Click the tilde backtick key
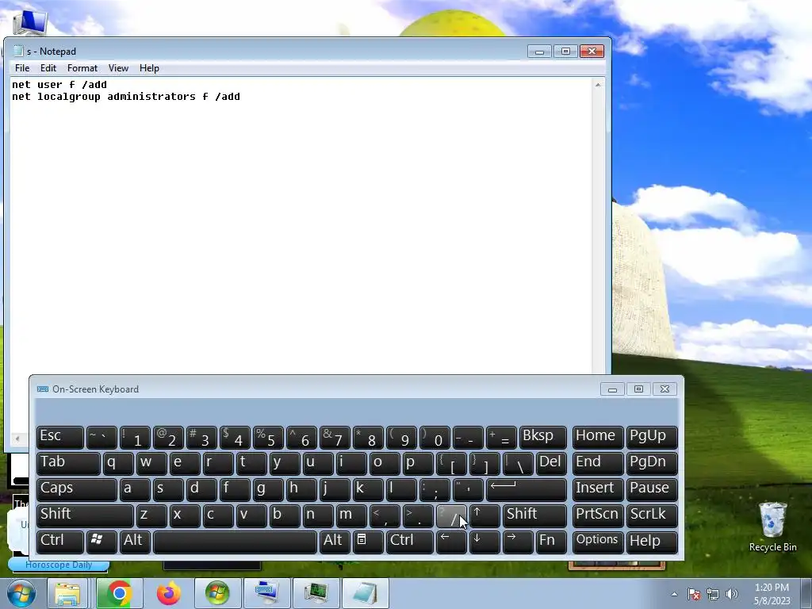 [x=101, y=438]
